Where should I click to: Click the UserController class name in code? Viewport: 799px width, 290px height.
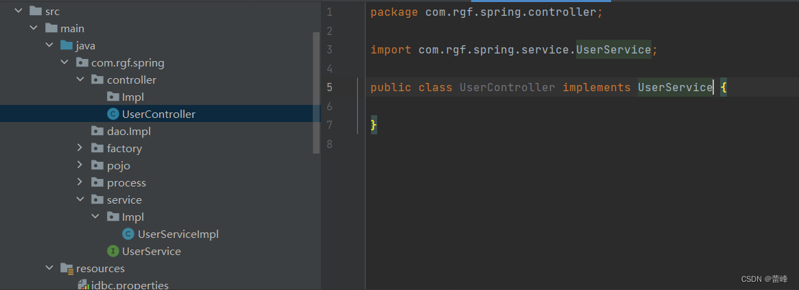coord(507,88)
